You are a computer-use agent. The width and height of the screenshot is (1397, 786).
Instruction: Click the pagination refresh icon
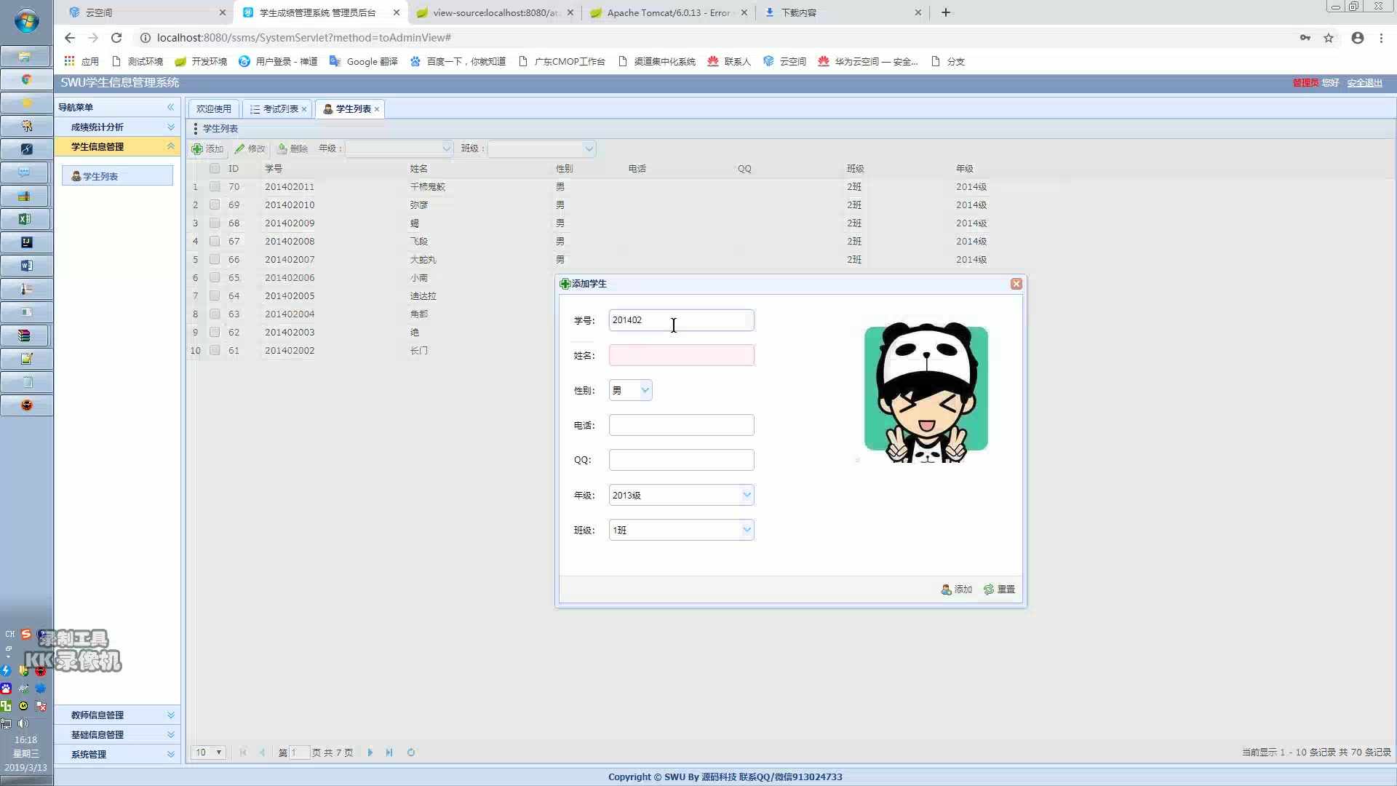(411, 753)
